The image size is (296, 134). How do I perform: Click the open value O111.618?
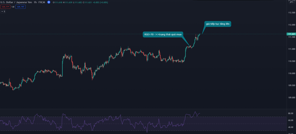tap(58, 2)
